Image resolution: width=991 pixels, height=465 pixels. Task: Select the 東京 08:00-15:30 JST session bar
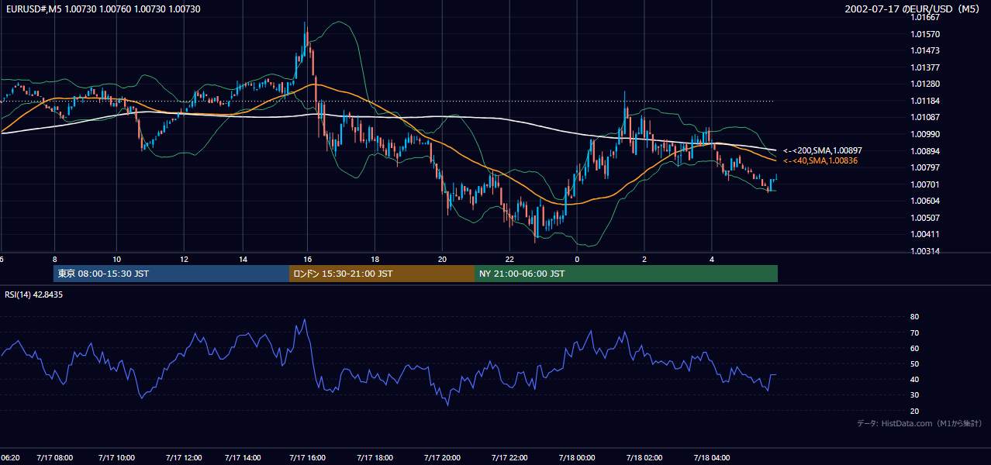pos(171,274)
